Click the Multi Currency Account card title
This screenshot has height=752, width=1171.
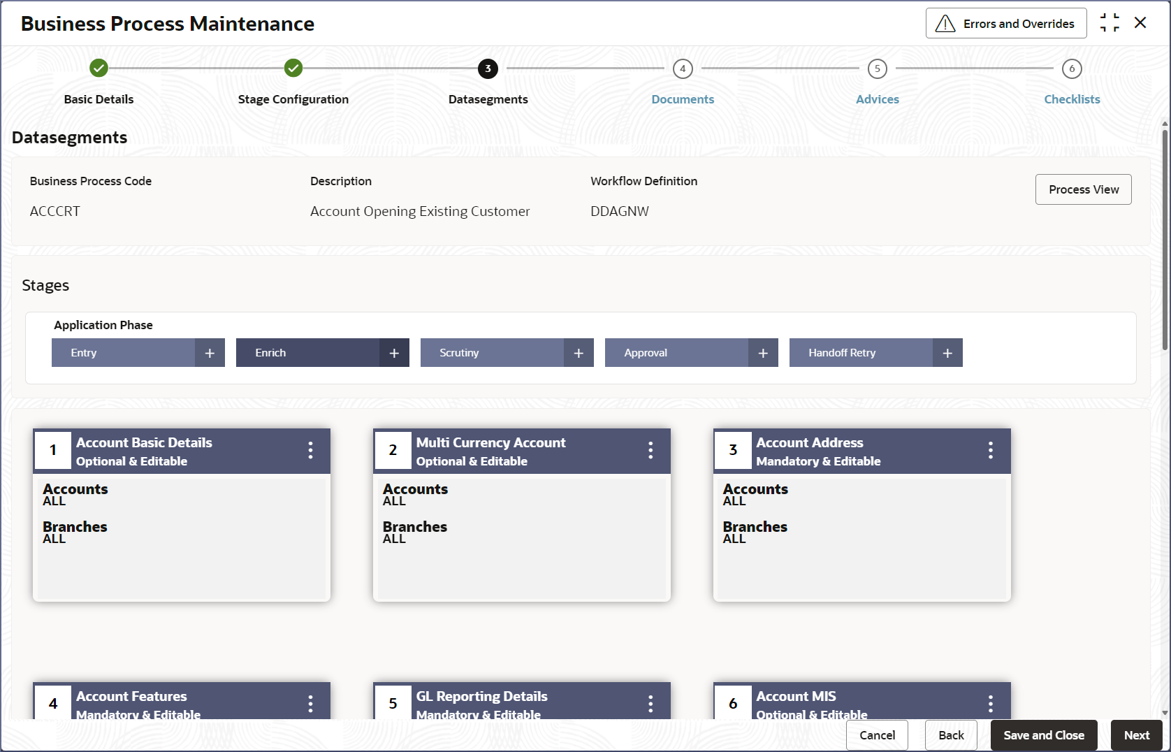click(490, 442)
